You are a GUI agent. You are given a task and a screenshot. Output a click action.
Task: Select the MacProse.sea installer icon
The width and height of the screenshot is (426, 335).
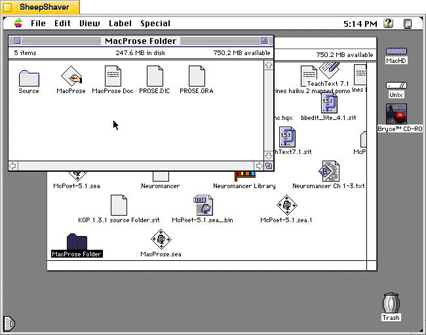point(161,239)
